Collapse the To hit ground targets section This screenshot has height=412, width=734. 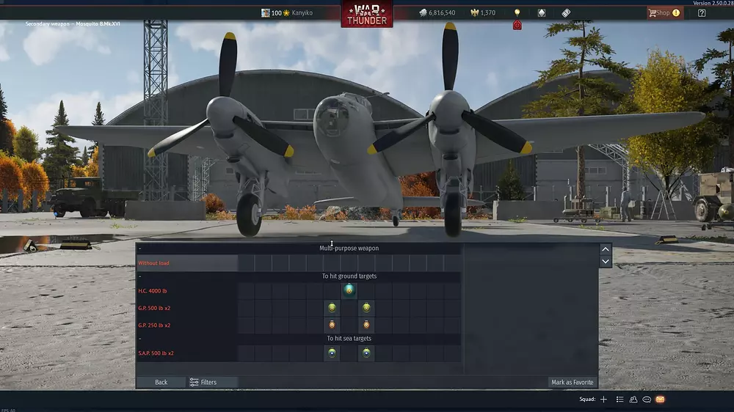(x=140, y=277)
